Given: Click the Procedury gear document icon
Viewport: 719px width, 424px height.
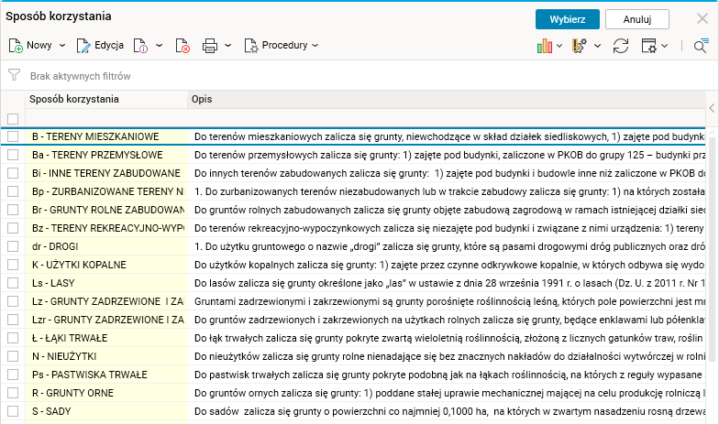Looking at the screenshot, I should pos(251,46).
